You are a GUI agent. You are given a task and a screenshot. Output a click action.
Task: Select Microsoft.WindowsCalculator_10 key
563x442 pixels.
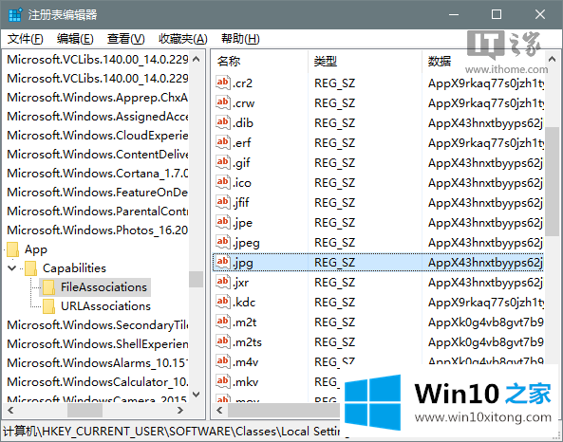[x=97, y=382]
